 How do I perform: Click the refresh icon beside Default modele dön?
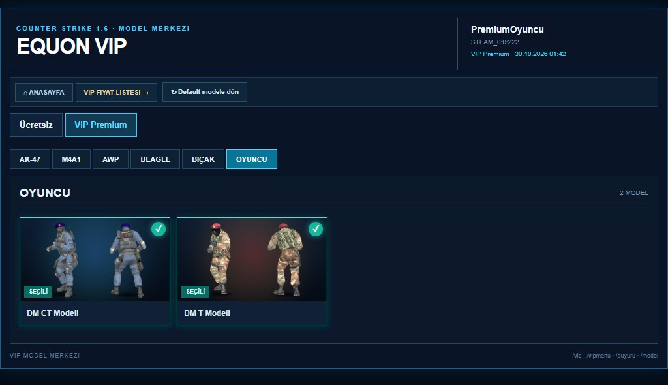click(x=174, y=92)
